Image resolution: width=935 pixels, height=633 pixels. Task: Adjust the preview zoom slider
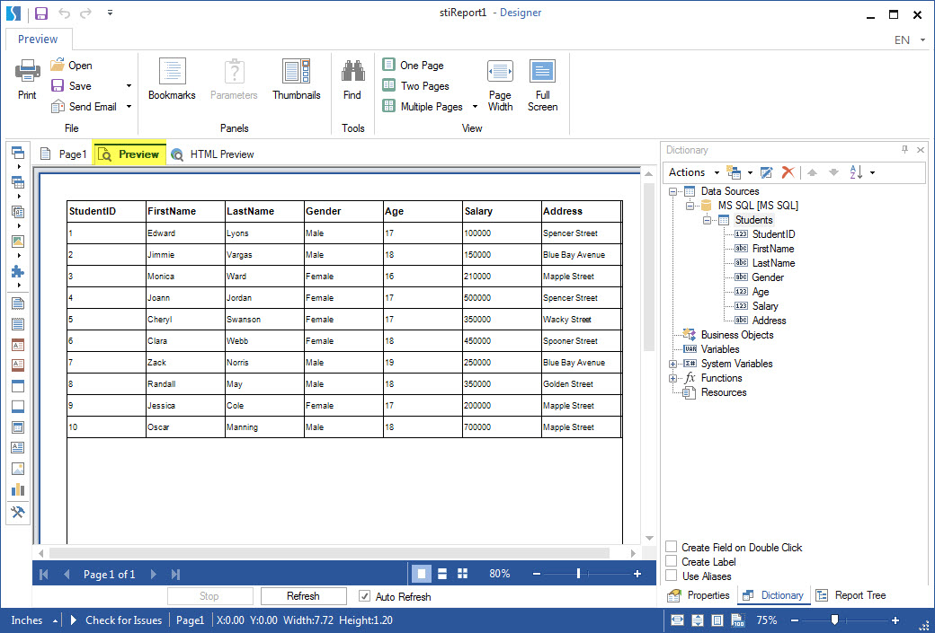[576, 573]
